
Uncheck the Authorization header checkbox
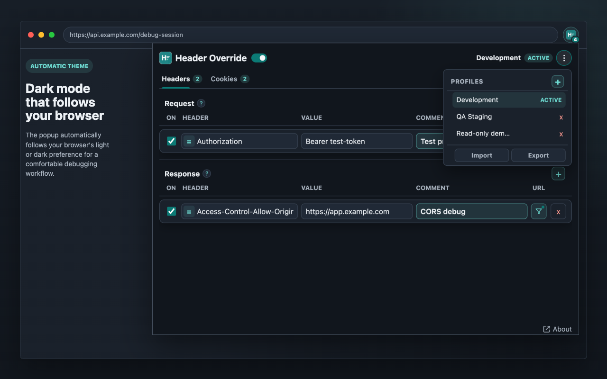coord(172,141)
